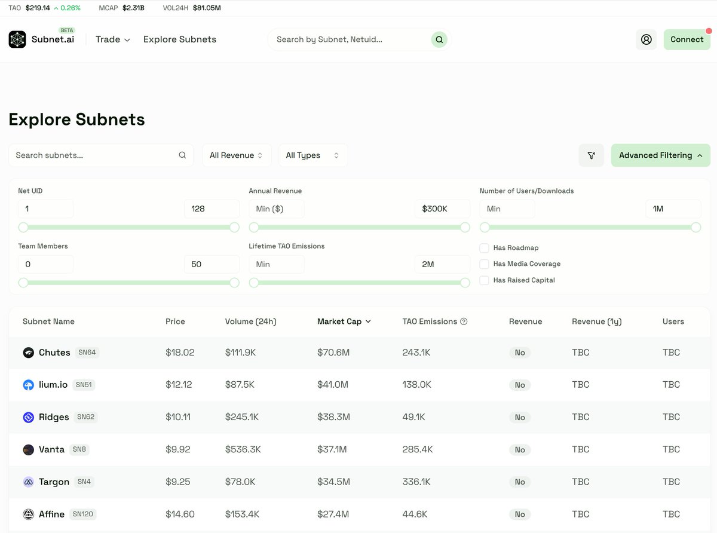The height and width of the screenshot is (533, 717).
Task: Open the All Types dropdown
Action: point(313,155)
